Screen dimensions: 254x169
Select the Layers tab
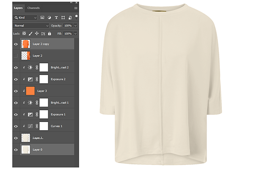[x=18, y=8]
